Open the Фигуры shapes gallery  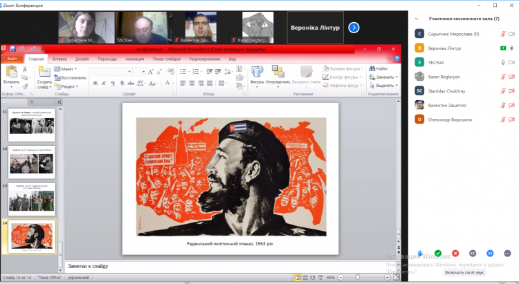pos(257,76)
